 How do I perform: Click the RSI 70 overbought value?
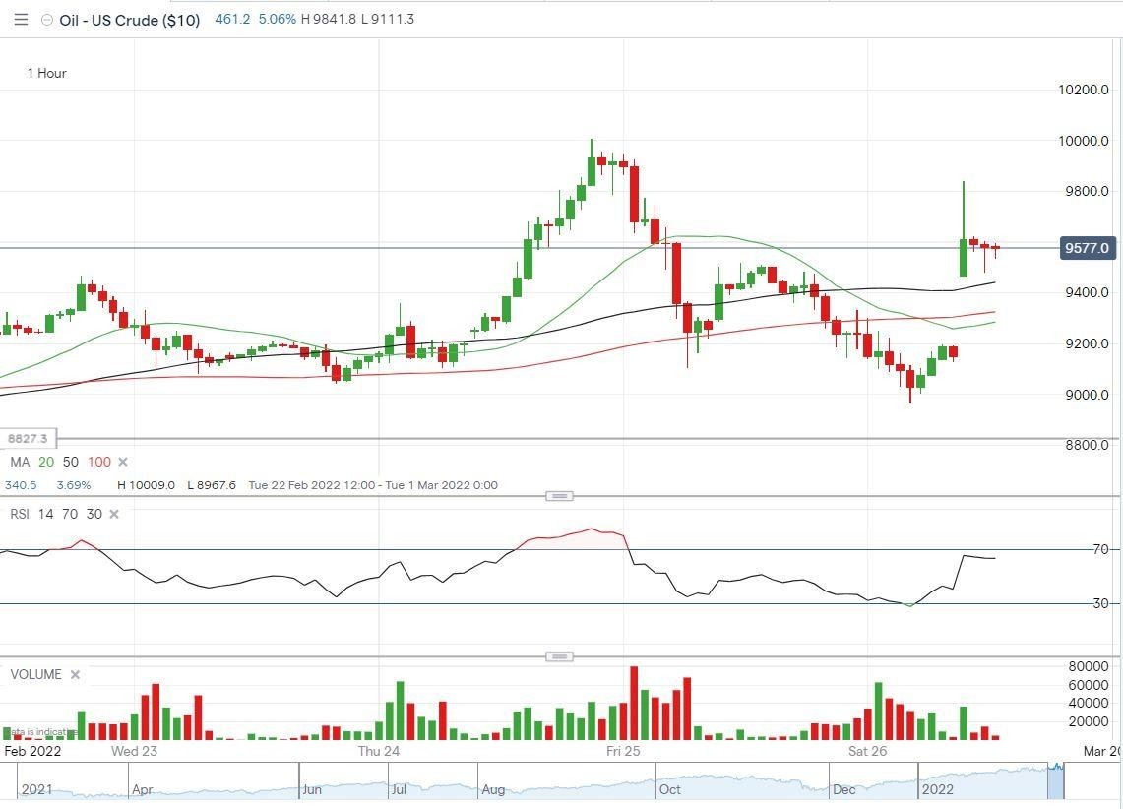tap(70, 514)
